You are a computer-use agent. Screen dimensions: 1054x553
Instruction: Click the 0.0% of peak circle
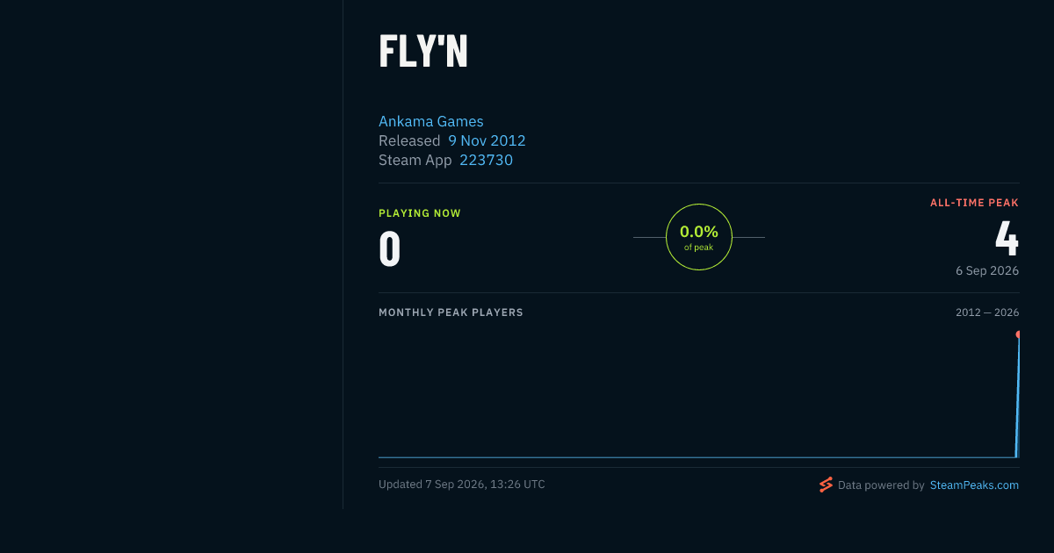pos(699,237)
